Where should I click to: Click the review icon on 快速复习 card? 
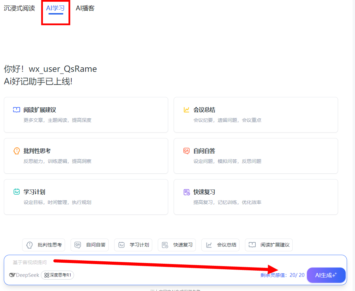click(x=186, y=192)
